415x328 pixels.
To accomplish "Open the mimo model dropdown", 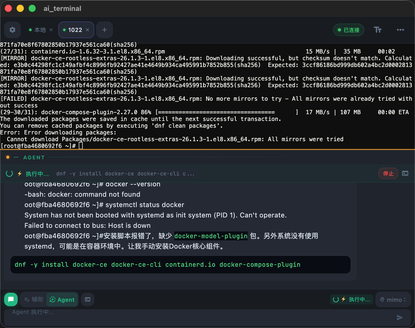I will click(393, 299).
